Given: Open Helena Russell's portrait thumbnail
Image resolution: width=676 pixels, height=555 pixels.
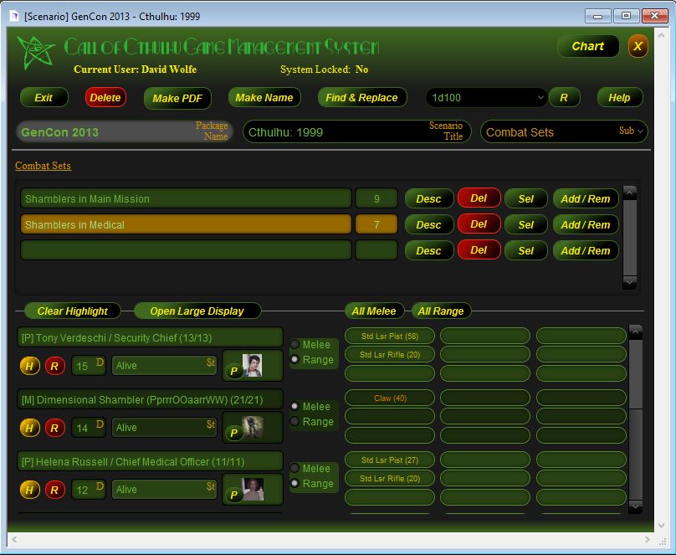Looking at the screenshot, I should (x=252, y=489).
